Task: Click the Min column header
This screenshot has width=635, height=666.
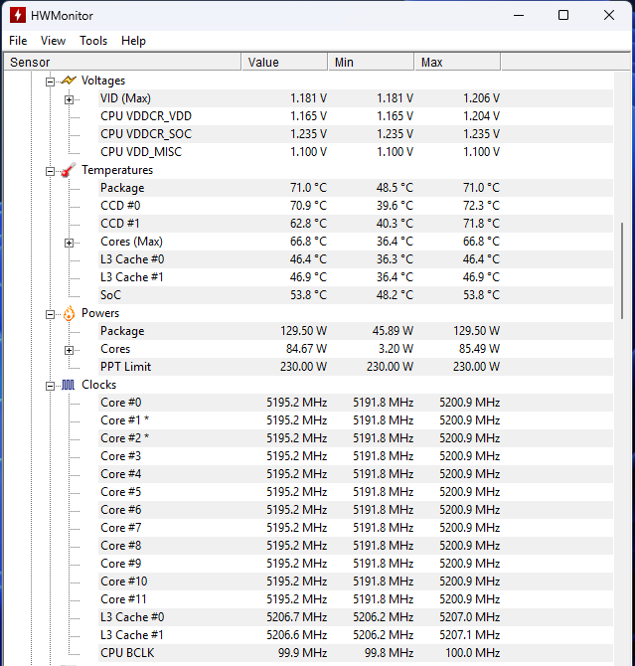Action: point(372,62)
